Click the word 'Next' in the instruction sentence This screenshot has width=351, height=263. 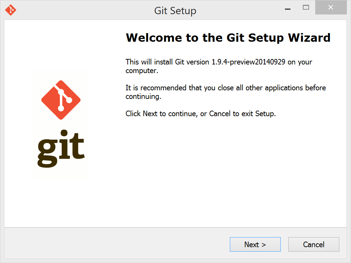[150, 114]
